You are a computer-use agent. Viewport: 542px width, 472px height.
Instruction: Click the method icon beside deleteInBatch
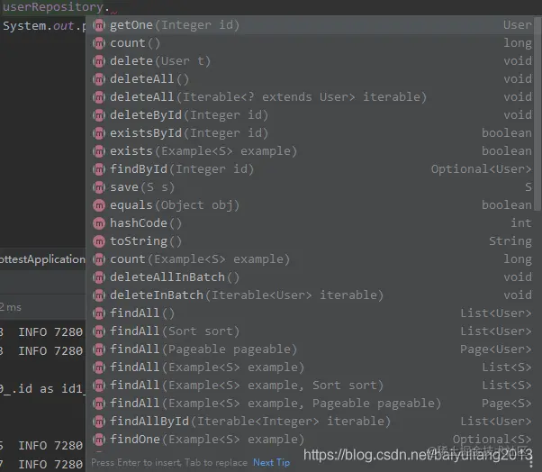[99, 295]
